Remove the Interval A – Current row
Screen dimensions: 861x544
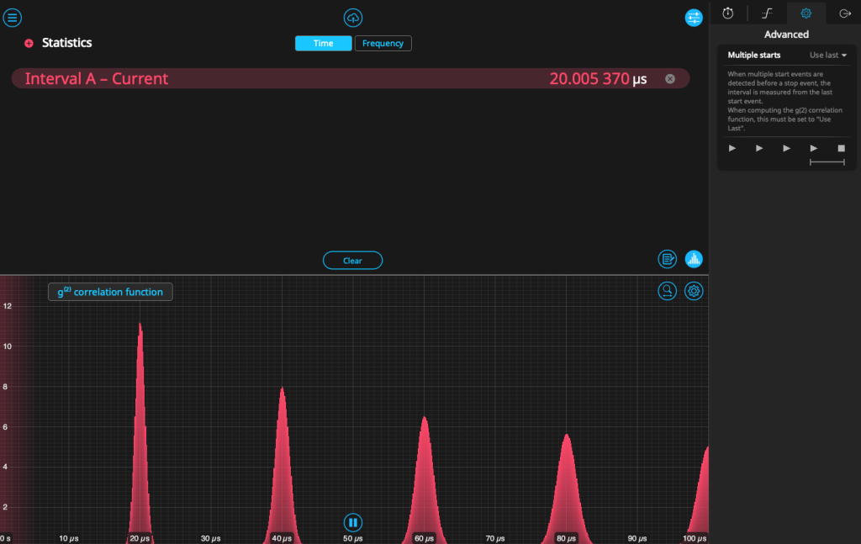[670, 79]
